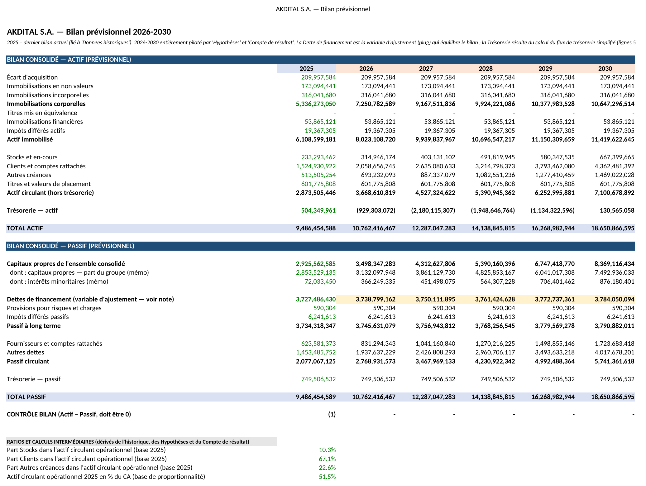
Task: Select Passif à long terme 2028 value 3,768,256,545
Action: click(495, 326)
